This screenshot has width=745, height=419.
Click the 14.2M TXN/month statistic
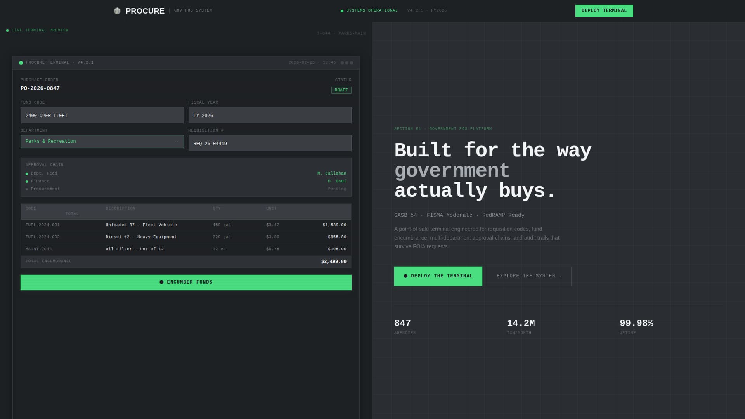[x=521, y=327]
